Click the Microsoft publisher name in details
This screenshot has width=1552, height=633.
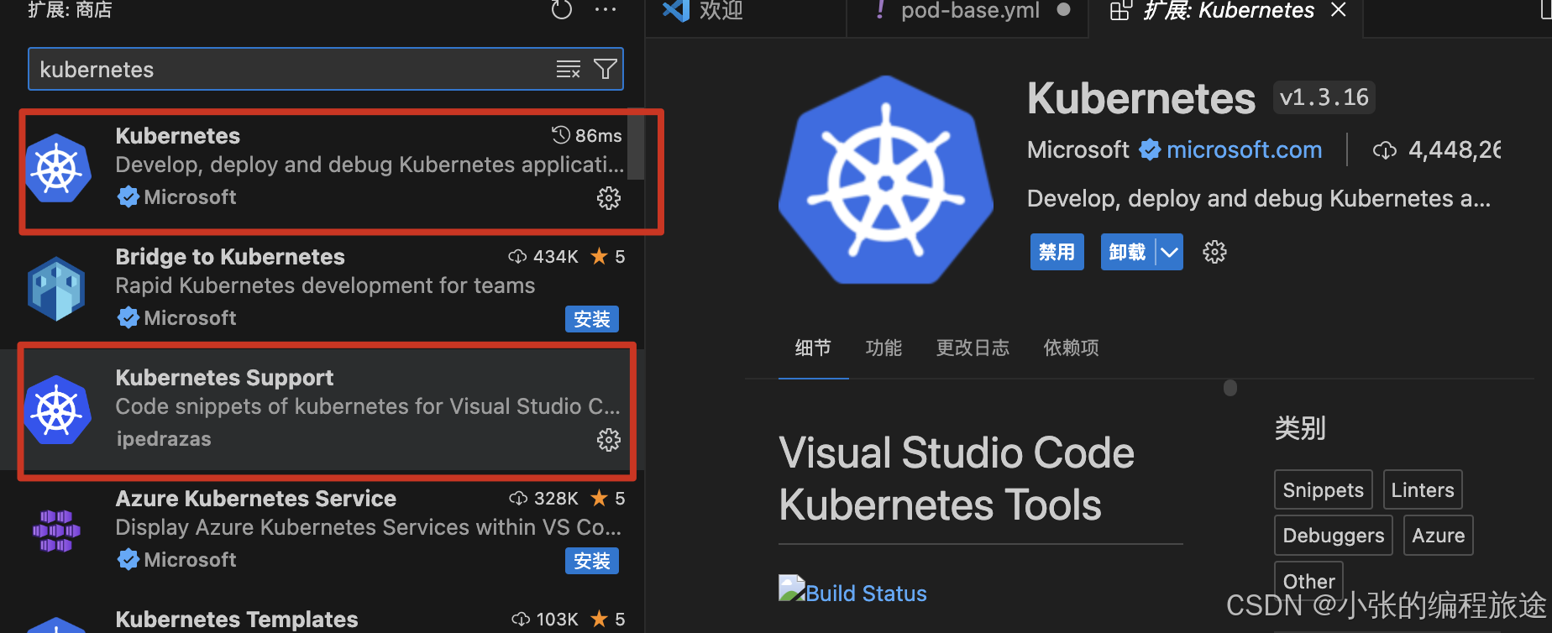(x=1077, y=150)
